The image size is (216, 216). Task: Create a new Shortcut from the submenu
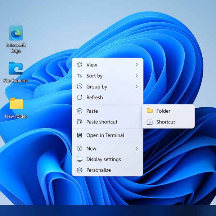click(x=168, y=122)
